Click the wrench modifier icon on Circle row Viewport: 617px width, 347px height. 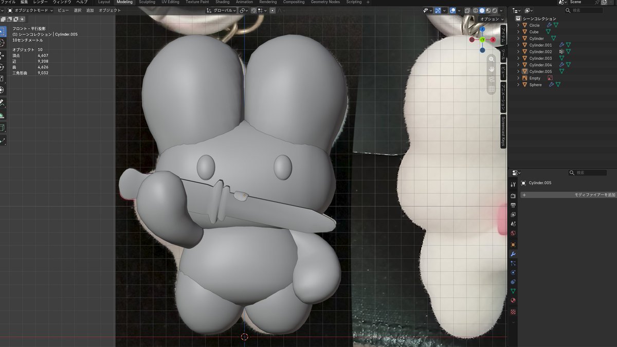pyautogui.click(x=549, y=25)
